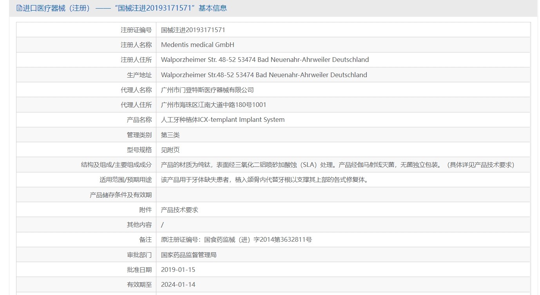Click the 型号规格 label
The image size is (540, 295).
point(139,150)
